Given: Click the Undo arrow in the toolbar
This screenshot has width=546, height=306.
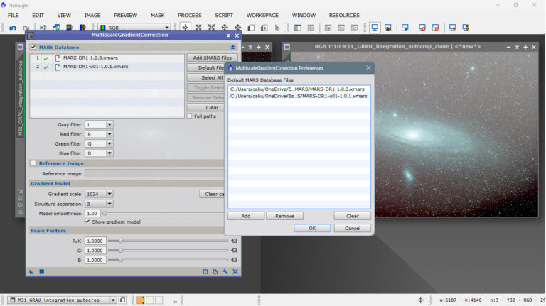Looking at the screenshot, I should [x=13, y=28].
